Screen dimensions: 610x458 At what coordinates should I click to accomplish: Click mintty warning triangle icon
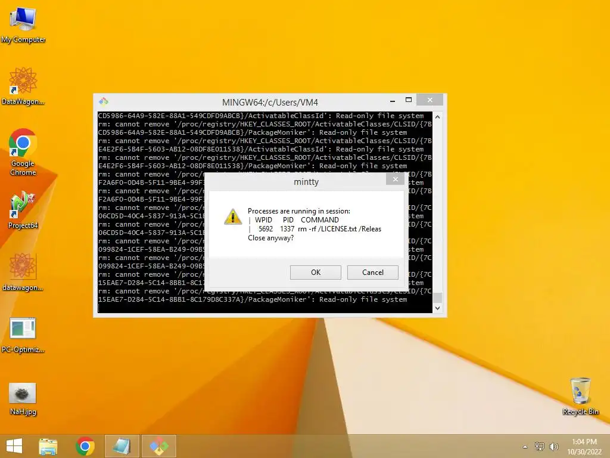tap(233, 216)
